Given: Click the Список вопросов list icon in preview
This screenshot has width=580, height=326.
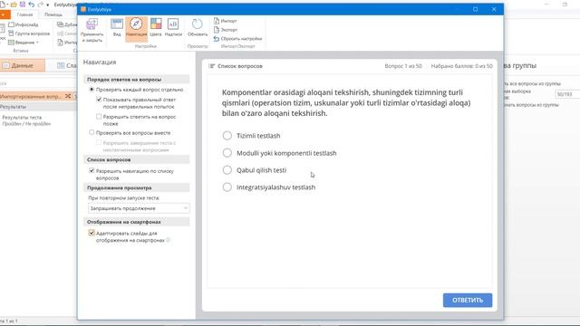Looking at the screenshot, I should tap(211, 66).
